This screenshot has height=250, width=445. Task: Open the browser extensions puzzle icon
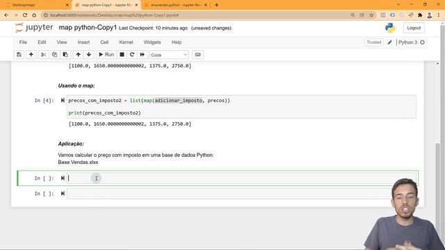(420, 15)
